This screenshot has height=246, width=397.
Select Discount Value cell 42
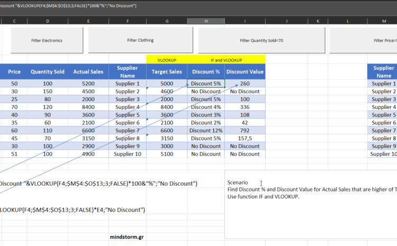pos(245,123)
